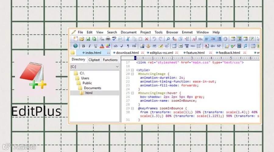274x152 pixels.
Task: Close the feedback.html tab
Action: pos(245,53)
